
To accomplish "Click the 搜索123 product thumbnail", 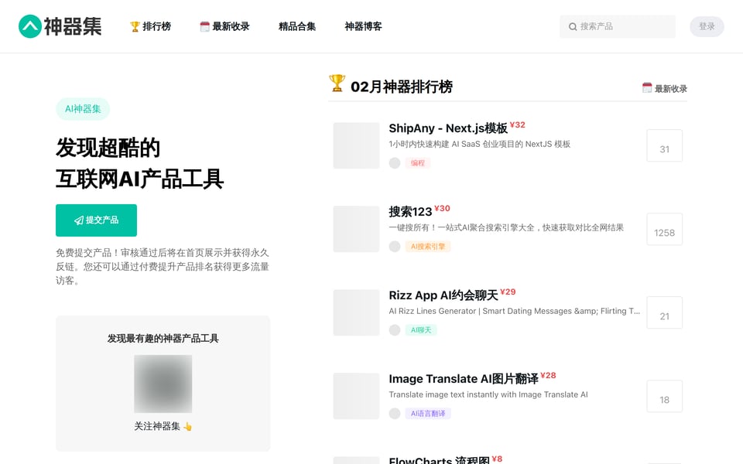I will tap(356, 229).
